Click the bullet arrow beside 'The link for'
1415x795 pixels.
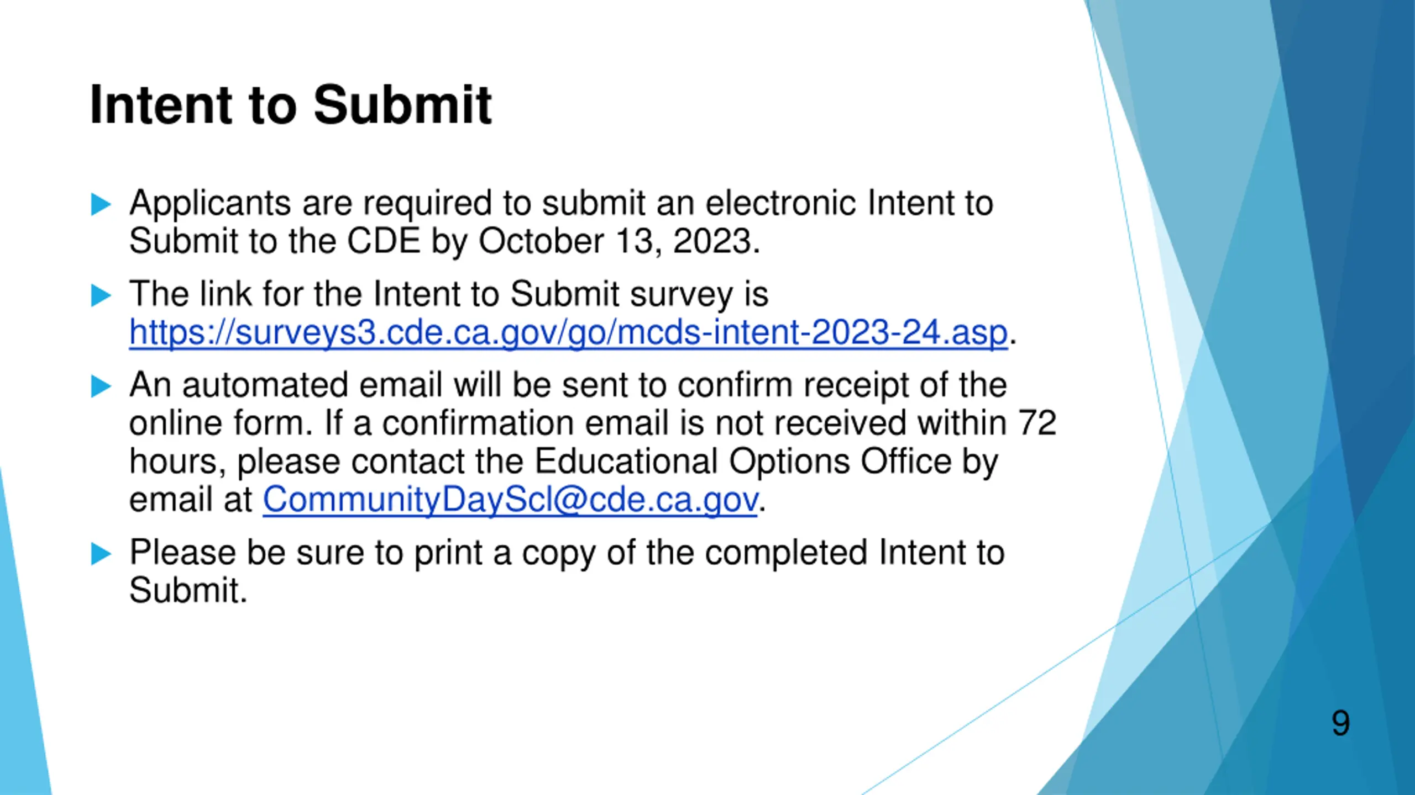click(x=101, y=295)
